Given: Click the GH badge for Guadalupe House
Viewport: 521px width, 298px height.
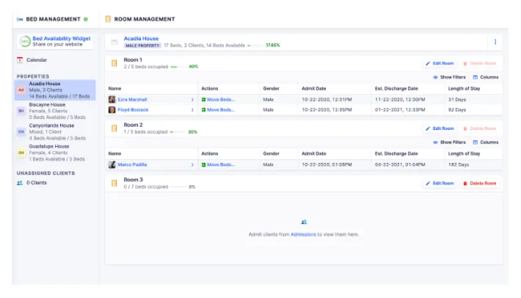Looking at the screenshot, I should click(x=21, y=153).
